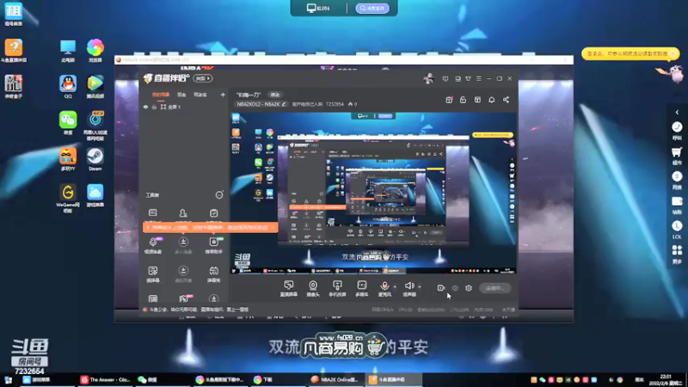This screenshot has height=387, width=688.
Task: Click the yellow notification bubble top right
Action: click(630, 53)
